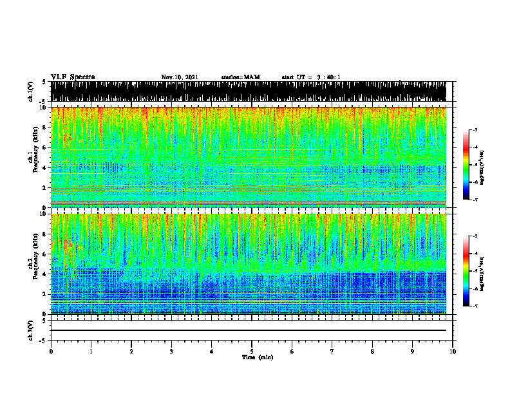The image size is (510, 394).
Task: Click the time axis tick label "4"
Action: [212, 352]
